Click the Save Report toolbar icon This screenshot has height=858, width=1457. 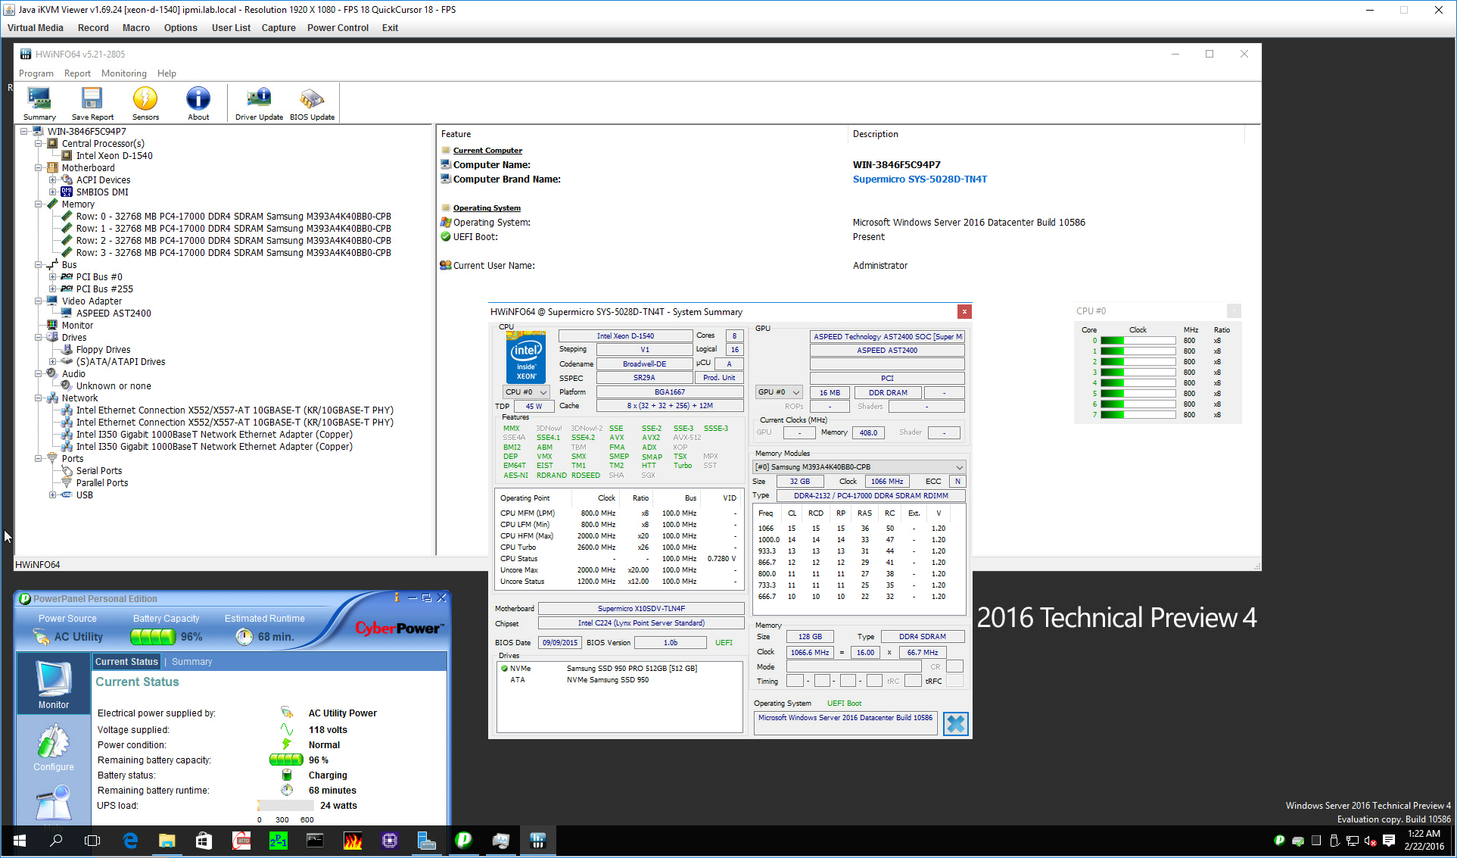[x=92, y=104]
